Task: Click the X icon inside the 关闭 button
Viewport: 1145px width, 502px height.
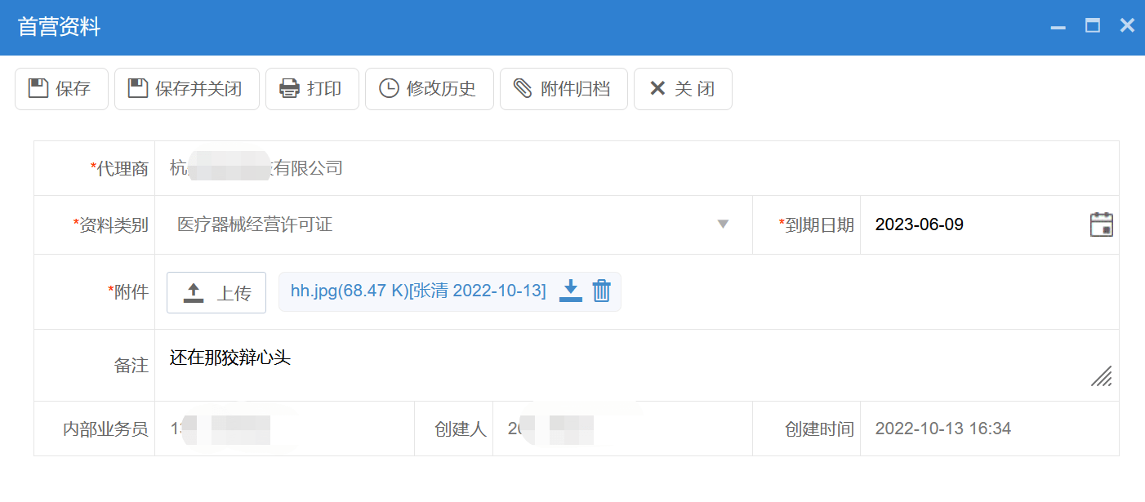Action: pos(657,88)
